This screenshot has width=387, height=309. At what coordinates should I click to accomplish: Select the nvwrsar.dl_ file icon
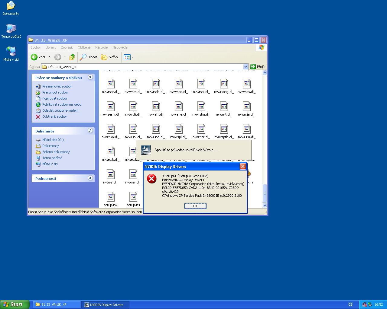click(111, 84)
